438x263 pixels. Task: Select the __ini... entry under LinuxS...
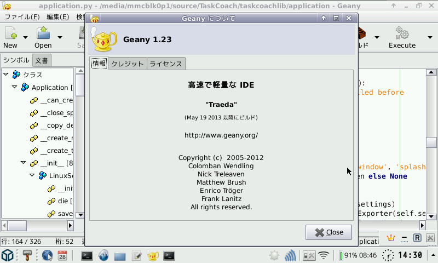click(60, 188)
